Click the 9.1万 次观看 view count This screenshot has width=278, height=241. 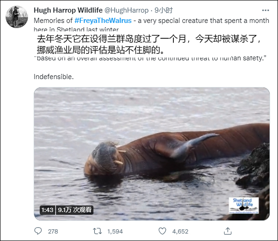click(x=75, y=210)
